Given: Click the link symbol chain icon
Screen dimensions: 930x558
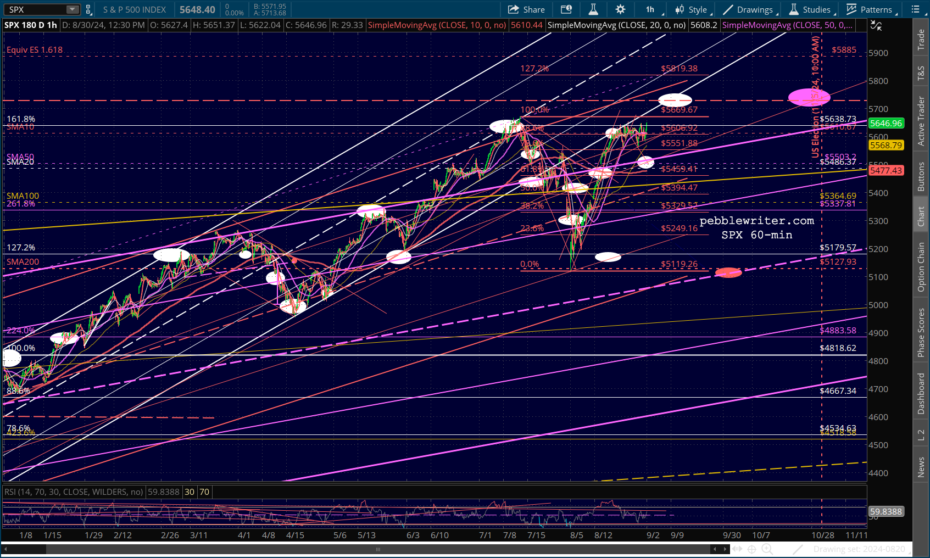Looking at the screenshot, I should 88,9.
